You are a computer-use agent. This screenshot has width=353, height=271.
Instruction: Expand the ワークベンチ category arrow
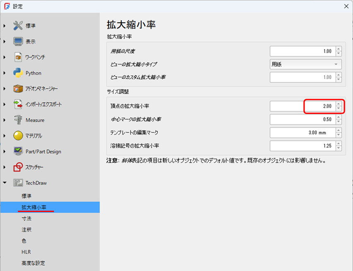[x=5, y=57]
